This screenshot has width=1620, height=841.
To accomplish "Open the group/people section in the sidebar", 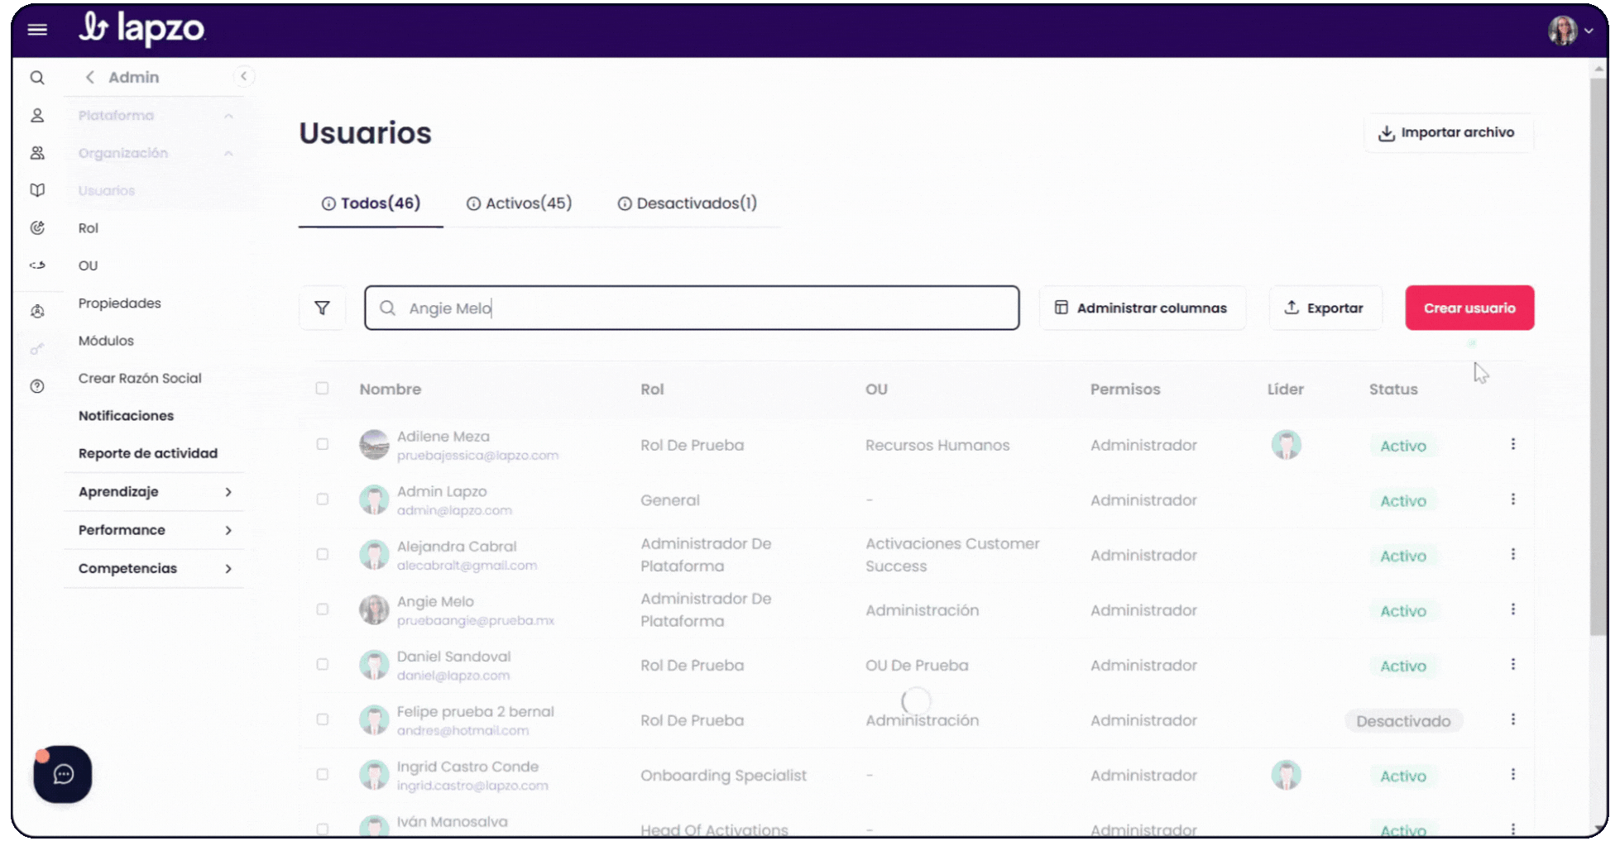I will [x=37, y=152].
